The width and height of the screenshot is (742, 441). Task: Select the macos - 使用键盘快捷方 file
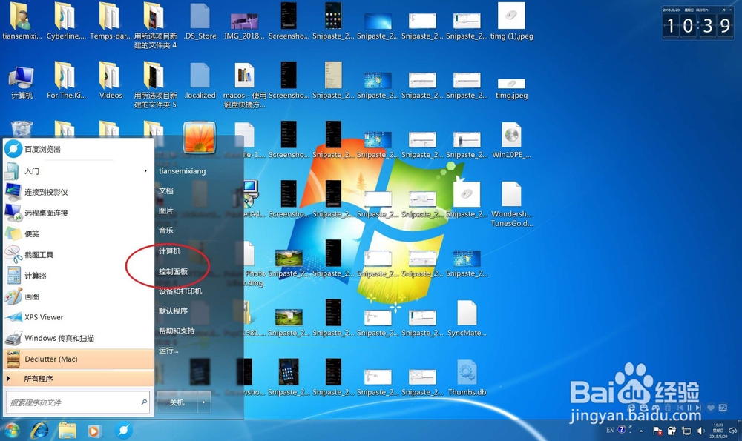click(x=244, y=85)
